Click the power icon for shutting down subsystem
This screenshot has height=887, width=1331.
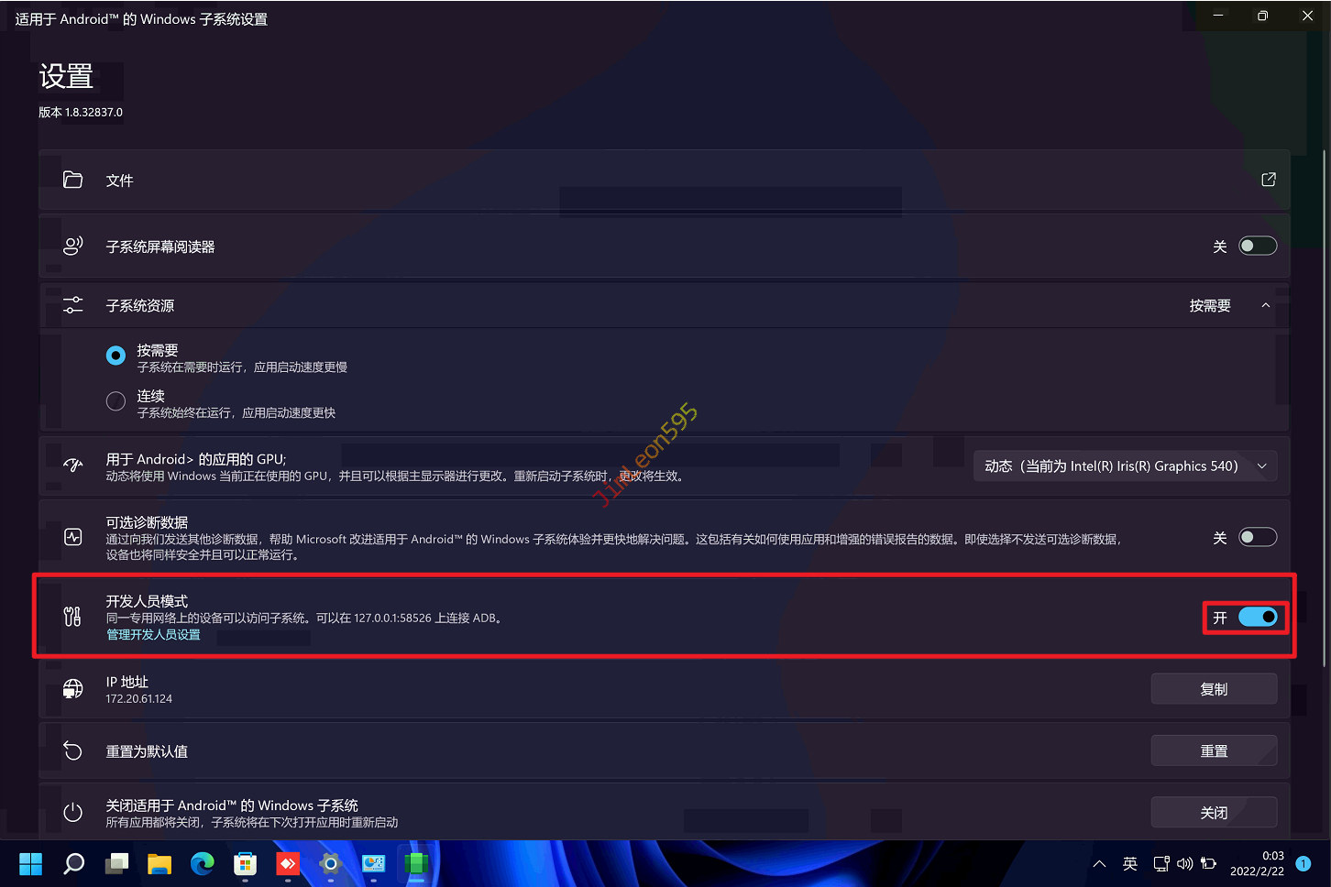72,813
